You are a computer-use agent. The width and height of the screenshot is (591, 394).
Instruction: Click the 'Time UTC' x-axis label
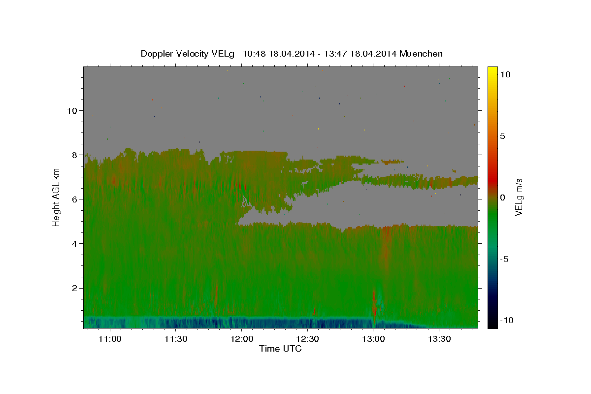pyautogui.click(x=280, y=349)
